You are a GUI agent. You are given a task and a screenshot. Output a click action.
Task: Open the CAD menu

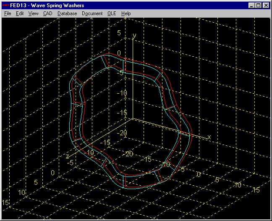pos(47,13)
